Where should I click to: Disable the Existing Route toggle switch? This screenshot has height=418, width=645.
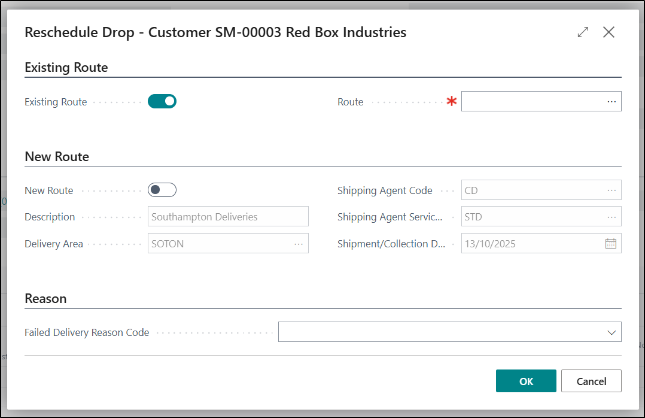162,101
